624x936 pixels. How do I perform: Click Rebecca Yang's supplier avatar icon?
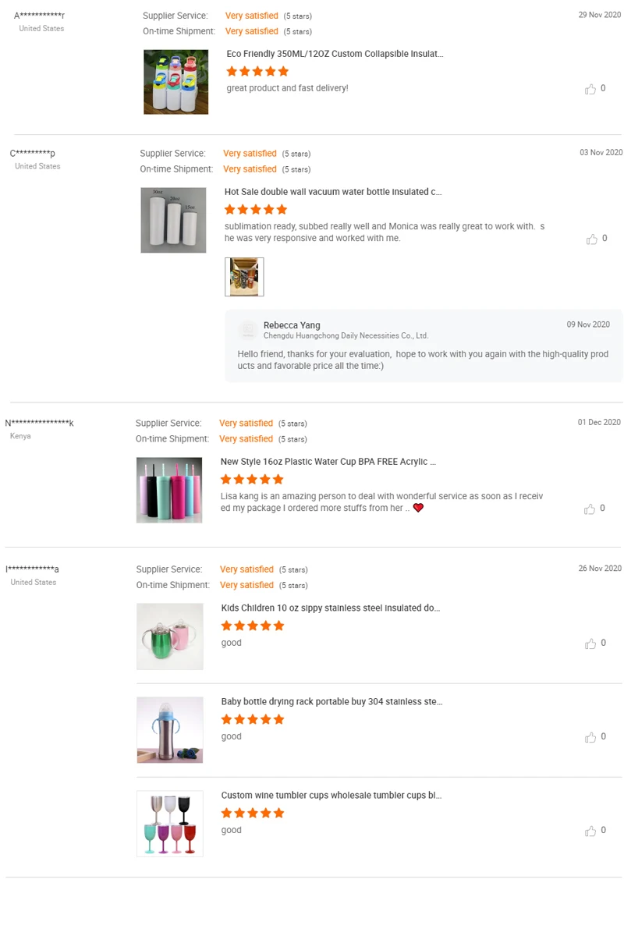[248, 331]
